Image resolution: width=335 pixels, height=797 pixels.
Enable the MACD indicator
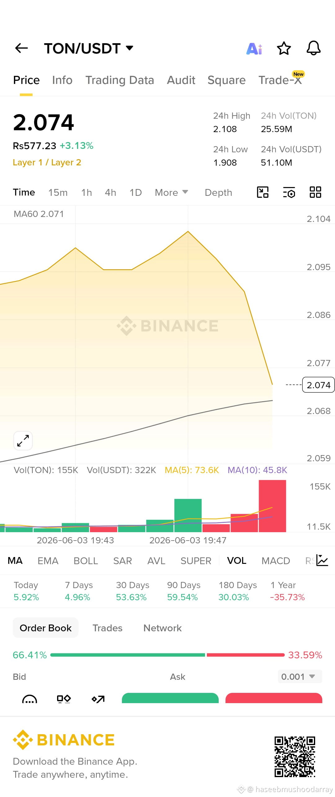click(x=275, y=561)
